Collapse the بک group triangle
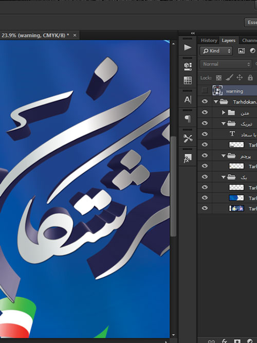Image resolution: width=257 pixels, height=343 pixels. (223, 177)
